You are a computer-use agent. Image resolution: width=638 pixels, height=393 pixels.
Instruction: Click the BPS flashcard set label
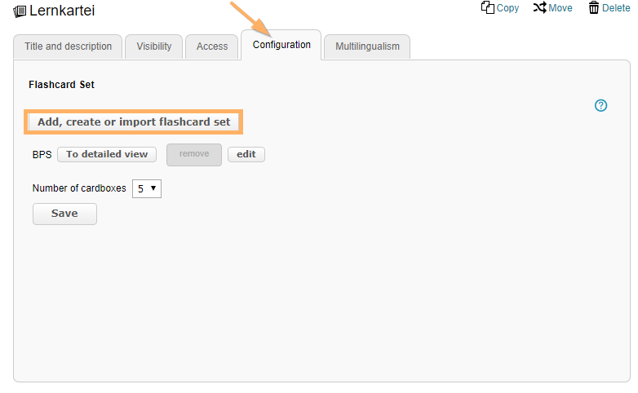click(x=42, y=154)
